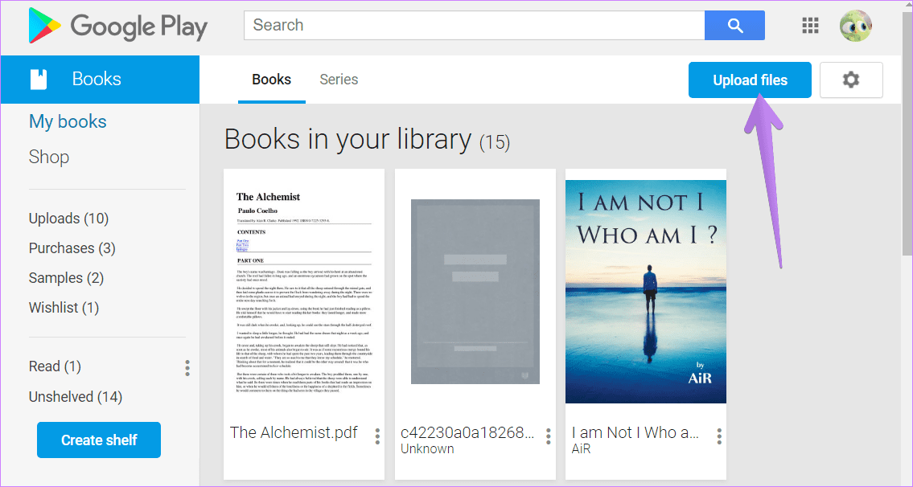Open the gray placeholder book cover
The height and width of the screenshot is (487, 913).
(475, 292)
